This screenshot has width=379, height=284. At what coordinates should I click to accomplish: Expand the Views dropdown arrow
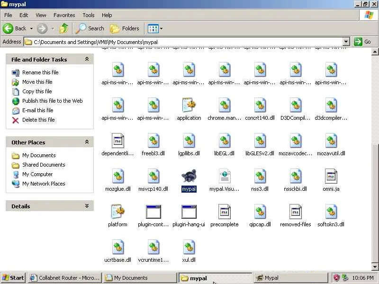[x=162, y=28]
